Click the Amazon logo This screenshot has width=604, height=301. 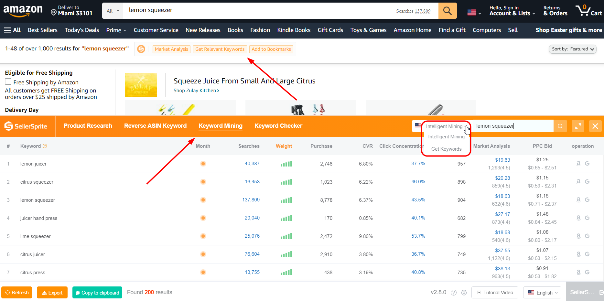pyautogui.click(x=23, y=11)
